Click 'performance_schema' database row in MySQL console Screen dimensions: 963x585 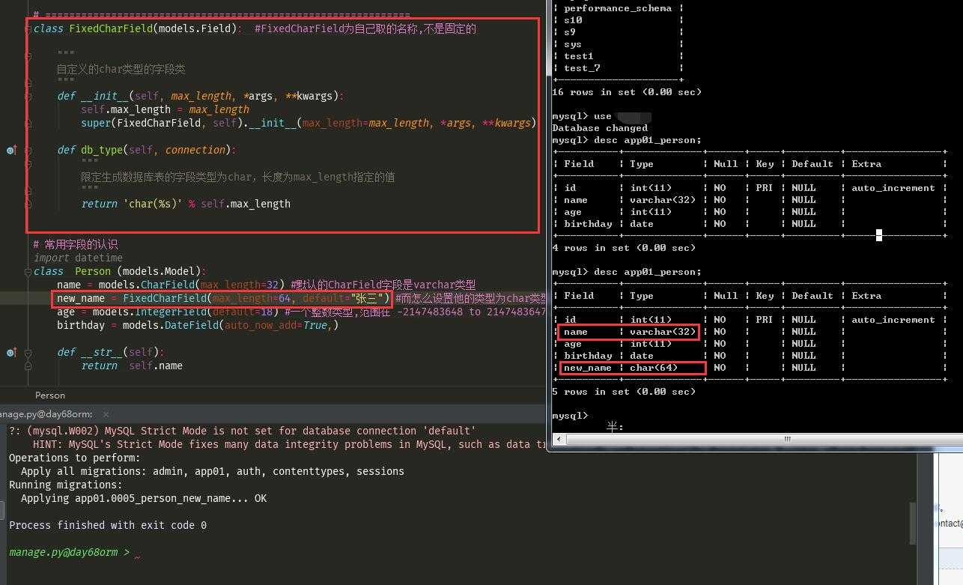pos(618,8)
